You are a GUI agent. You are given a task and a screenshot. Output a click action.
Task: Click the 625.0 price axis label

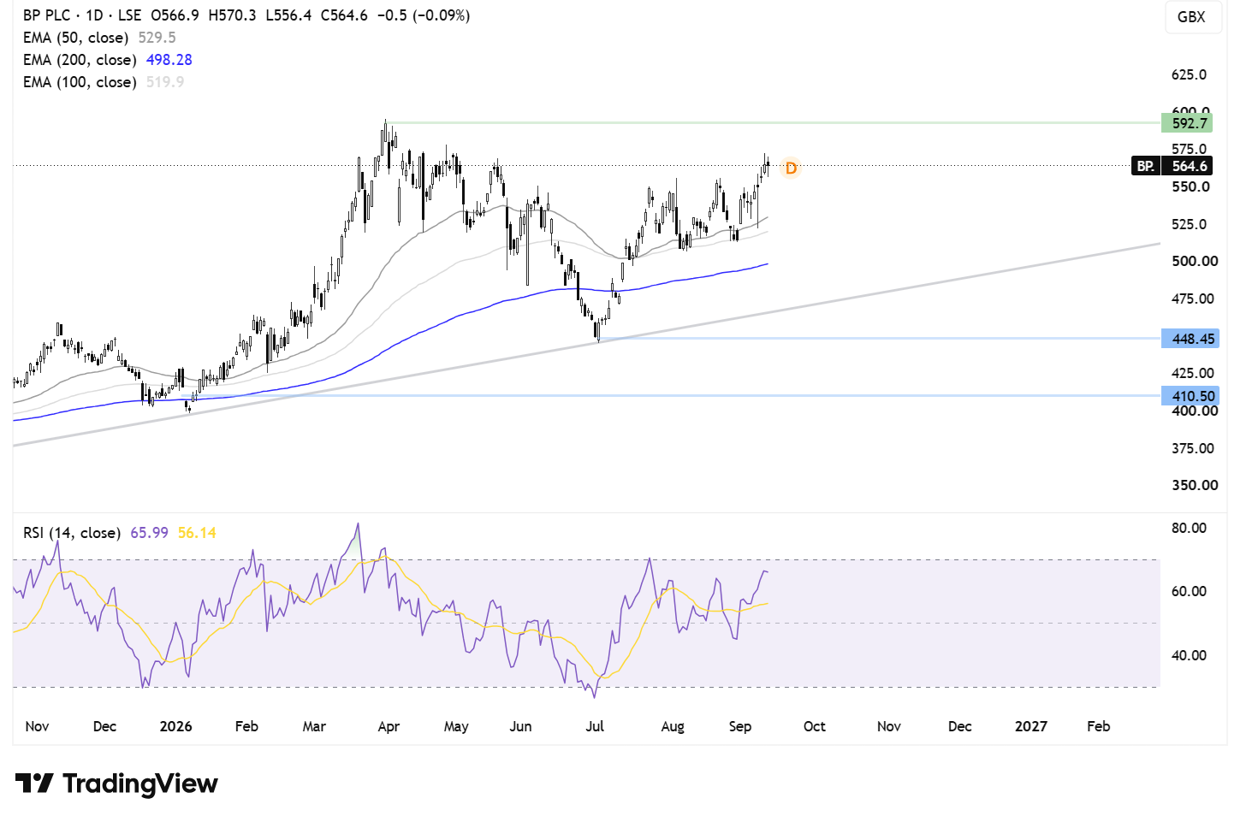1190,74
